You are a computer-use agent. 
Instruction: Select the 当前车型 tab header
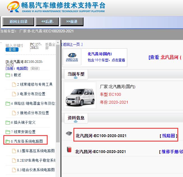[76, 75]
